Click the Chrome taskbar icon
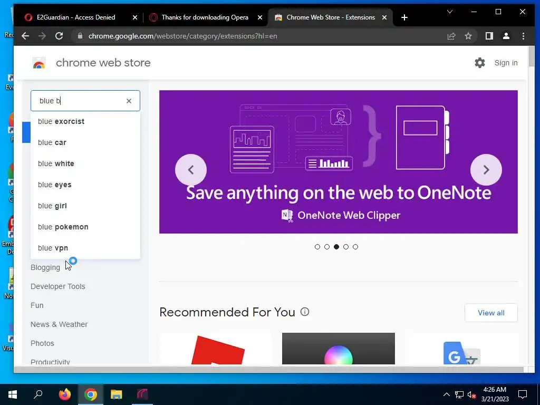This screenshot has height=405, width=540. click(x=90, y=394)
